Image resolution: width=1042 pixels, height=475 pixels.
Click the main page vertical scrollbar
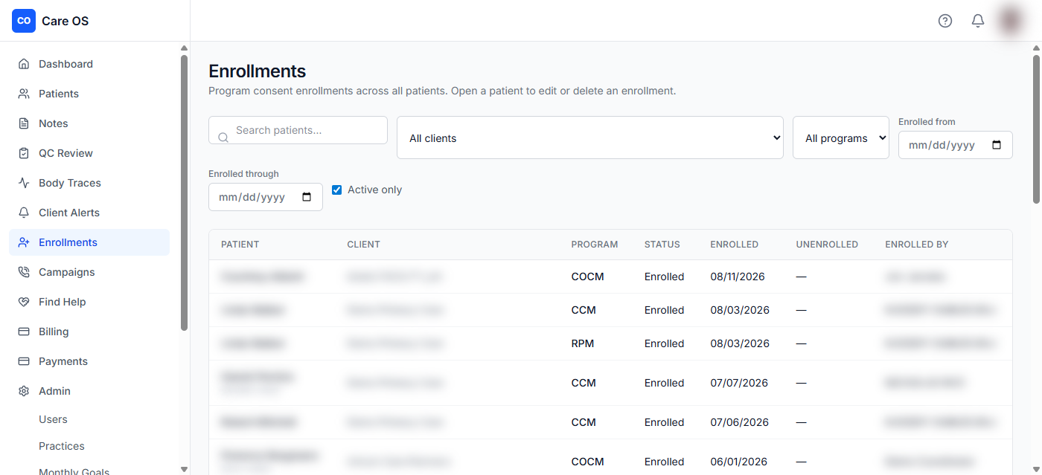pos(1036,129)
